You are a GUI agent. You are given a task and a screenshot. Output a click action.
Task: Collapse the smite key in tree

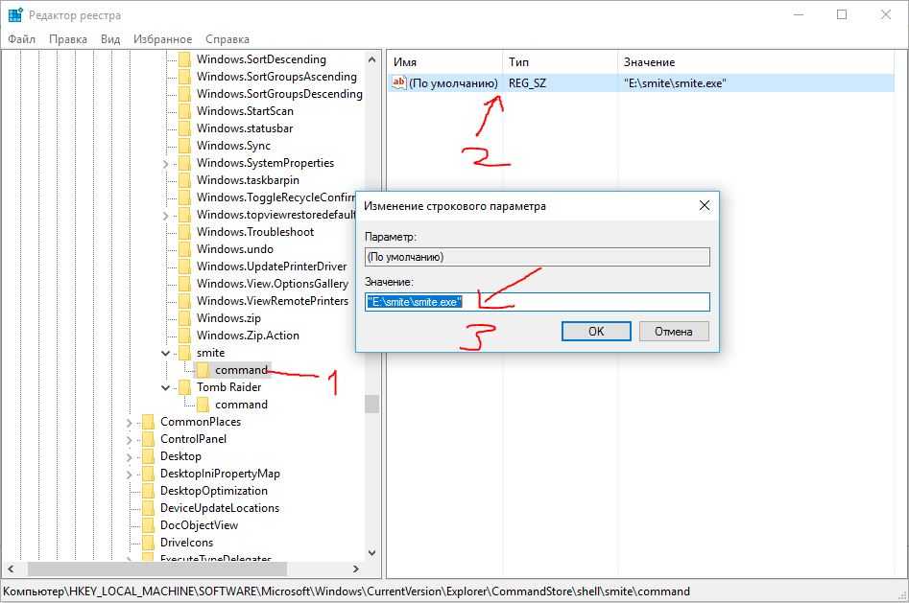click(x=166, y=353)
